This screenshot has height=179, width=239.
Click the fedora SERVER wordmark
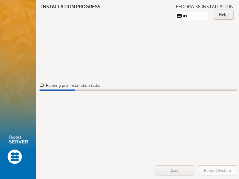pos(19,140)
